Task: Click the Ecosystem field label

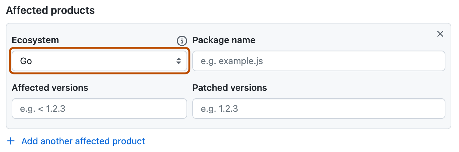Action: point(35,40)
